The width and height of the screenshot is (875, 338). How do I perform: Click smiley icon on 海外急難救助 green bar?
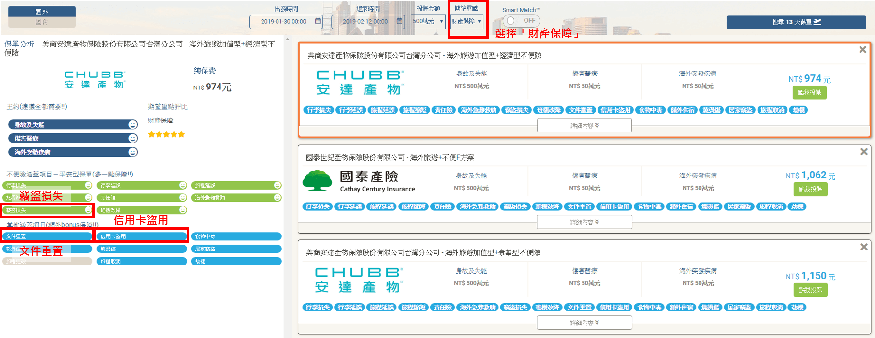(277, 198)
